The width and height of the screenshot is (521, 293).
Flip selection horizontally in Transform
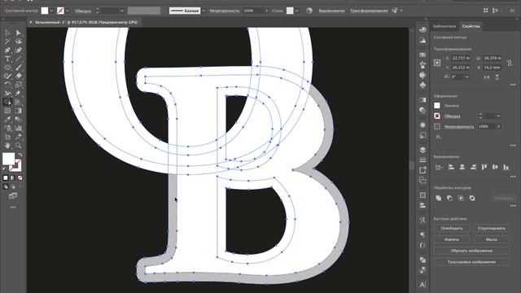point(487,77)
